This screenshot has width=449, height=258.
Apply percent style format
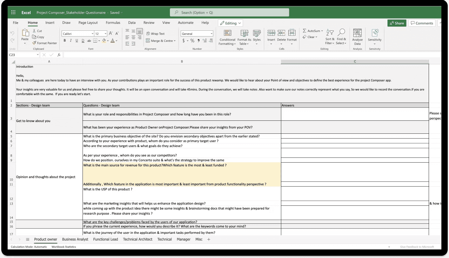point(192,41)
